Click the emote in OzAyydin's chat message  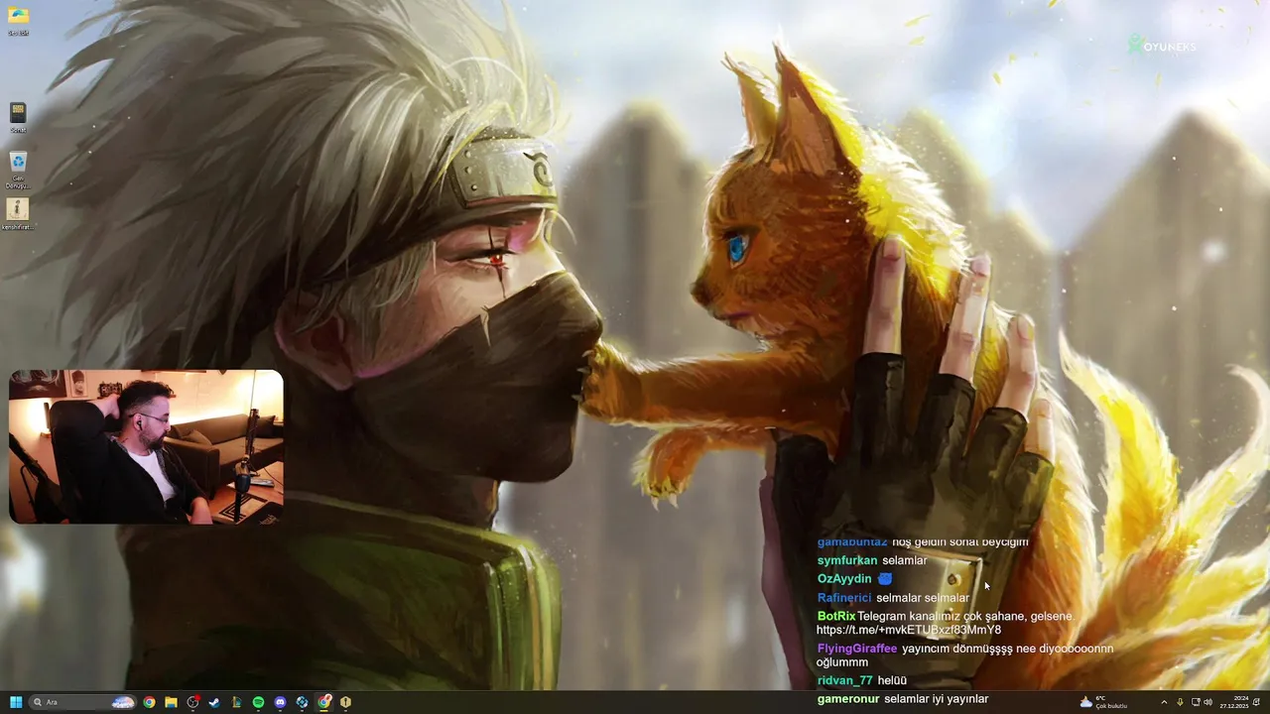pyautogui.click(x=885, y=579)
